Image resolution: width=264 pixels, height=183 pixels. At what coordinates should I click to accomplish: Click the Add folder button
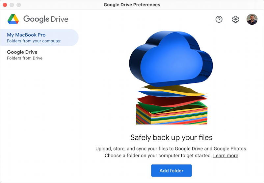click(172, 171)
